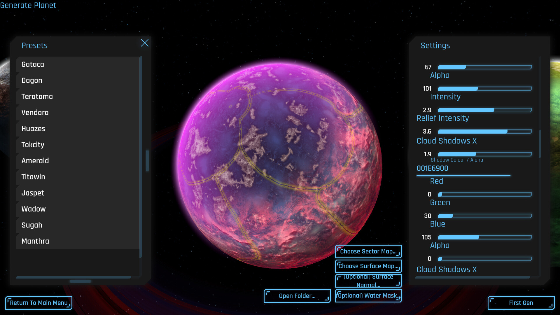
Task: Click the Presets list scrollbar
Action: click(x=147, y=160)
